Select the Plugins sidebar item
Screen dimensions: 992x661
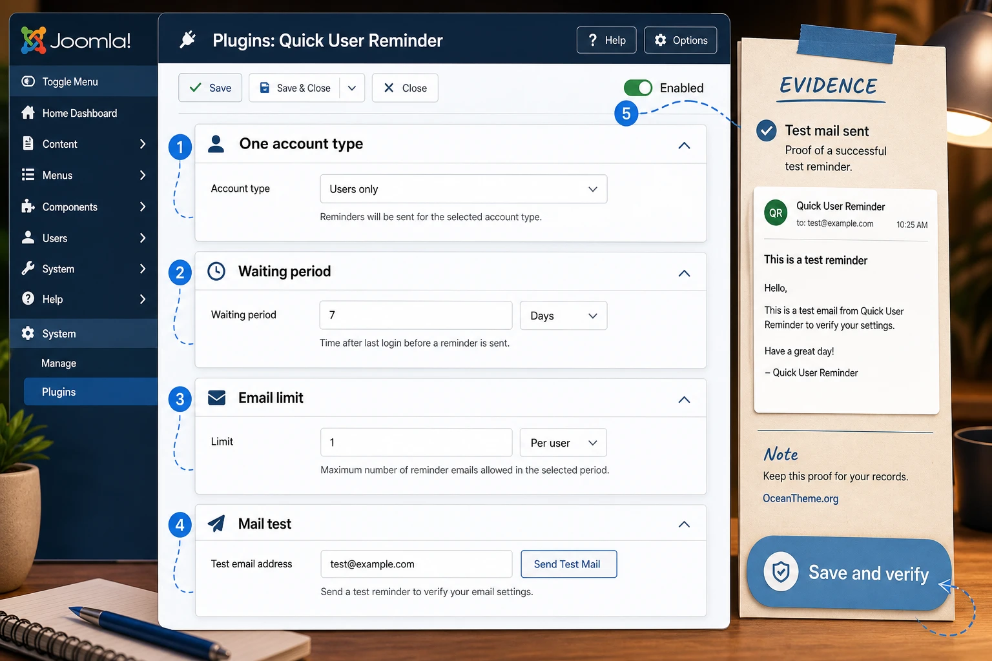click(90, 392)
